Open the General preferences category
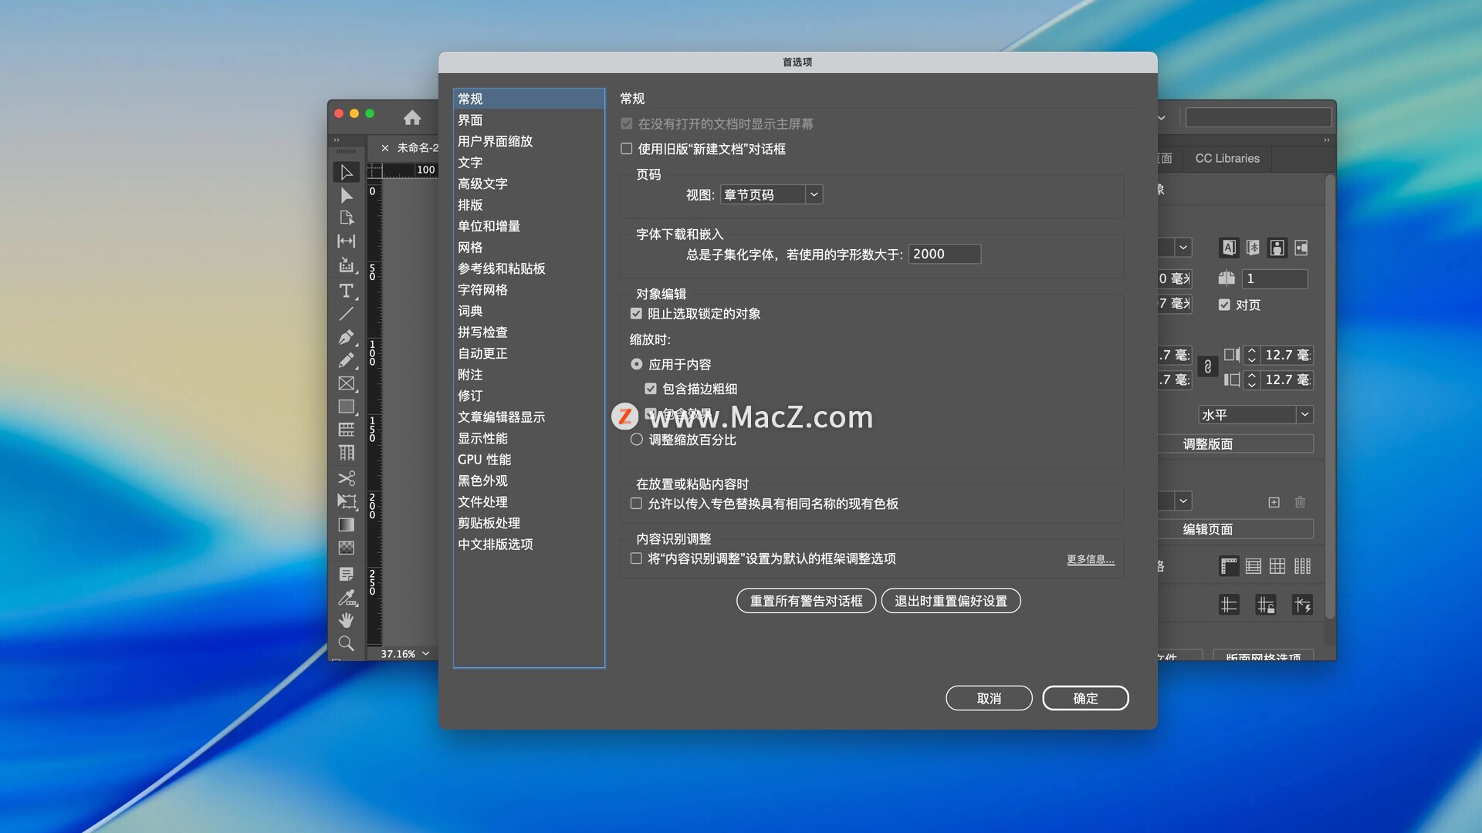This screenshot has height=833, width=1482. point(529,99)
